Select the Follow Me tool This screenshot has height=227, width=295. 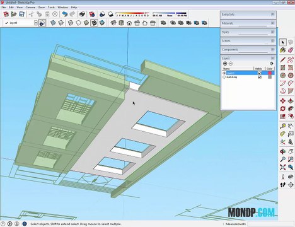coord(291,108)
